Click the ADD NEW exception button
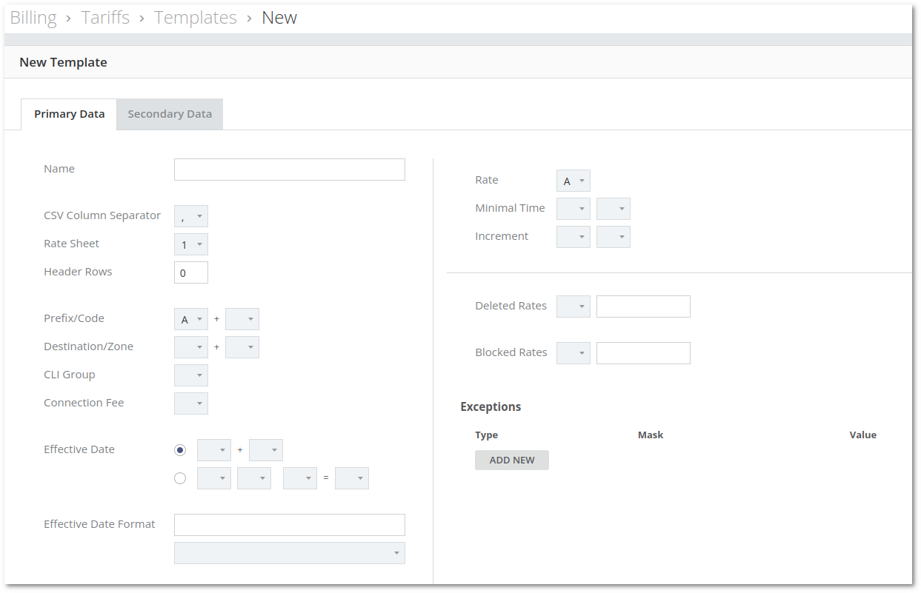The image size is (921, 593). pyautogui.click(x=512, y=460)
